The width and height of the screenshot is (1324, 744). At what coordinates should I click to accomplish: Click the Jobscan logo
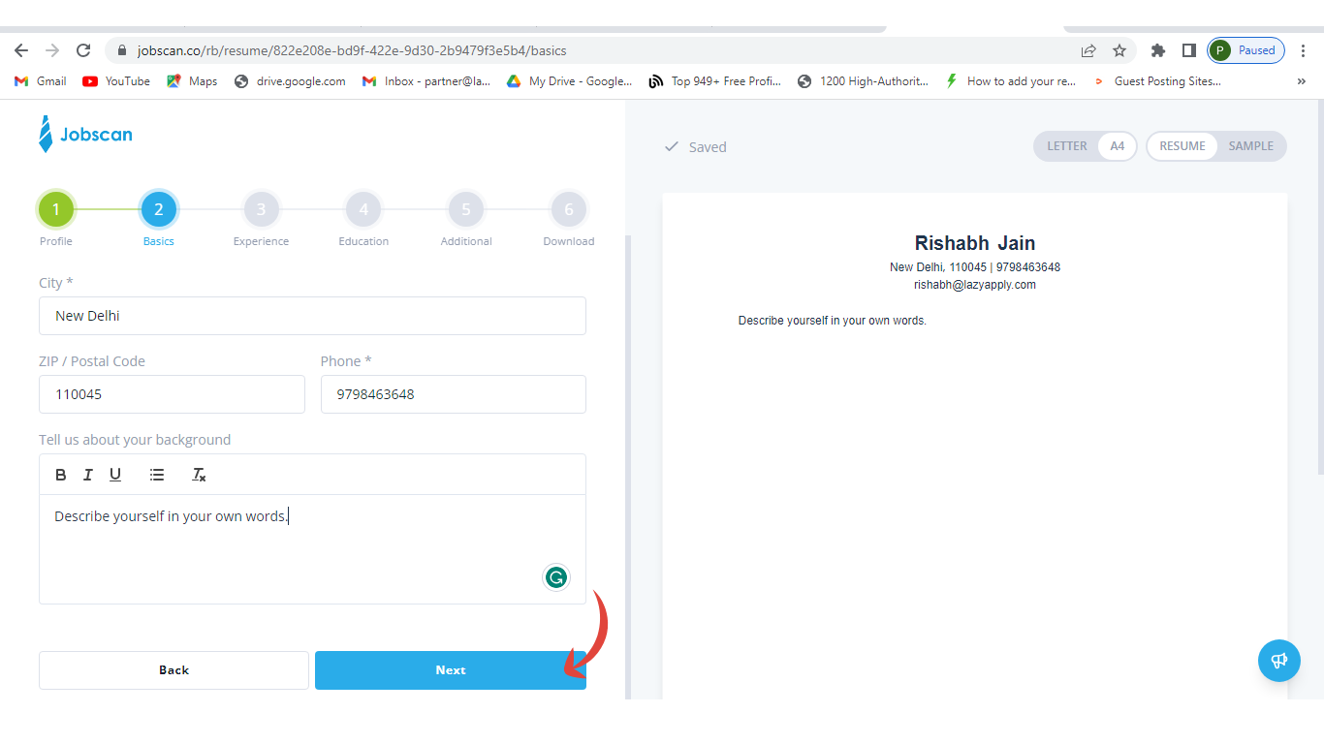(85, 135)
